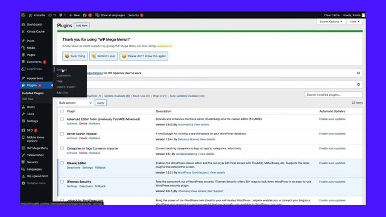Open Pages in the sidebar
The width and height of the screenshot is (386, 217).
[x=31, y=55]
